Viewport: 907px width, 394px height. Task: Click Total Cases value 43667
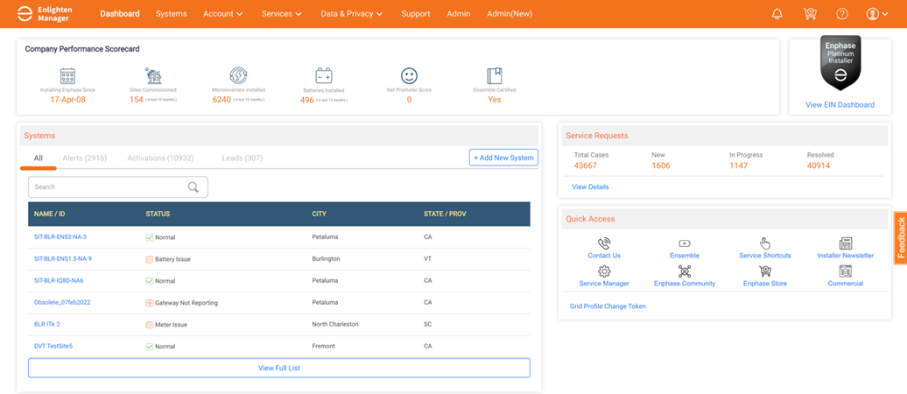click(586, 165)
